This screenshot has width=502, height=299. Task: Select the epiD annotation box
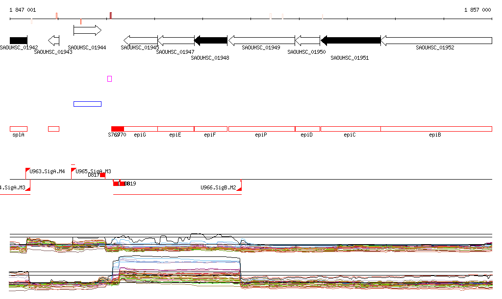[307, 129]
